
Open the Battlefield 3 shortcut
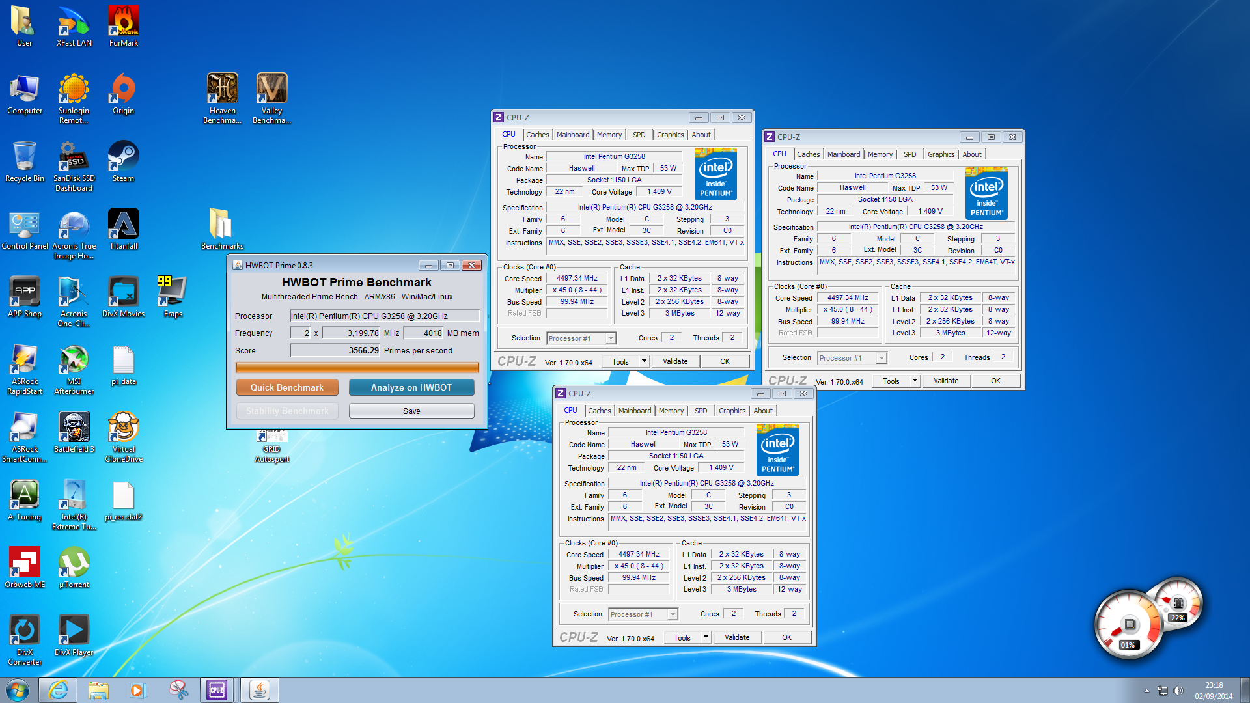click(74, 432)
